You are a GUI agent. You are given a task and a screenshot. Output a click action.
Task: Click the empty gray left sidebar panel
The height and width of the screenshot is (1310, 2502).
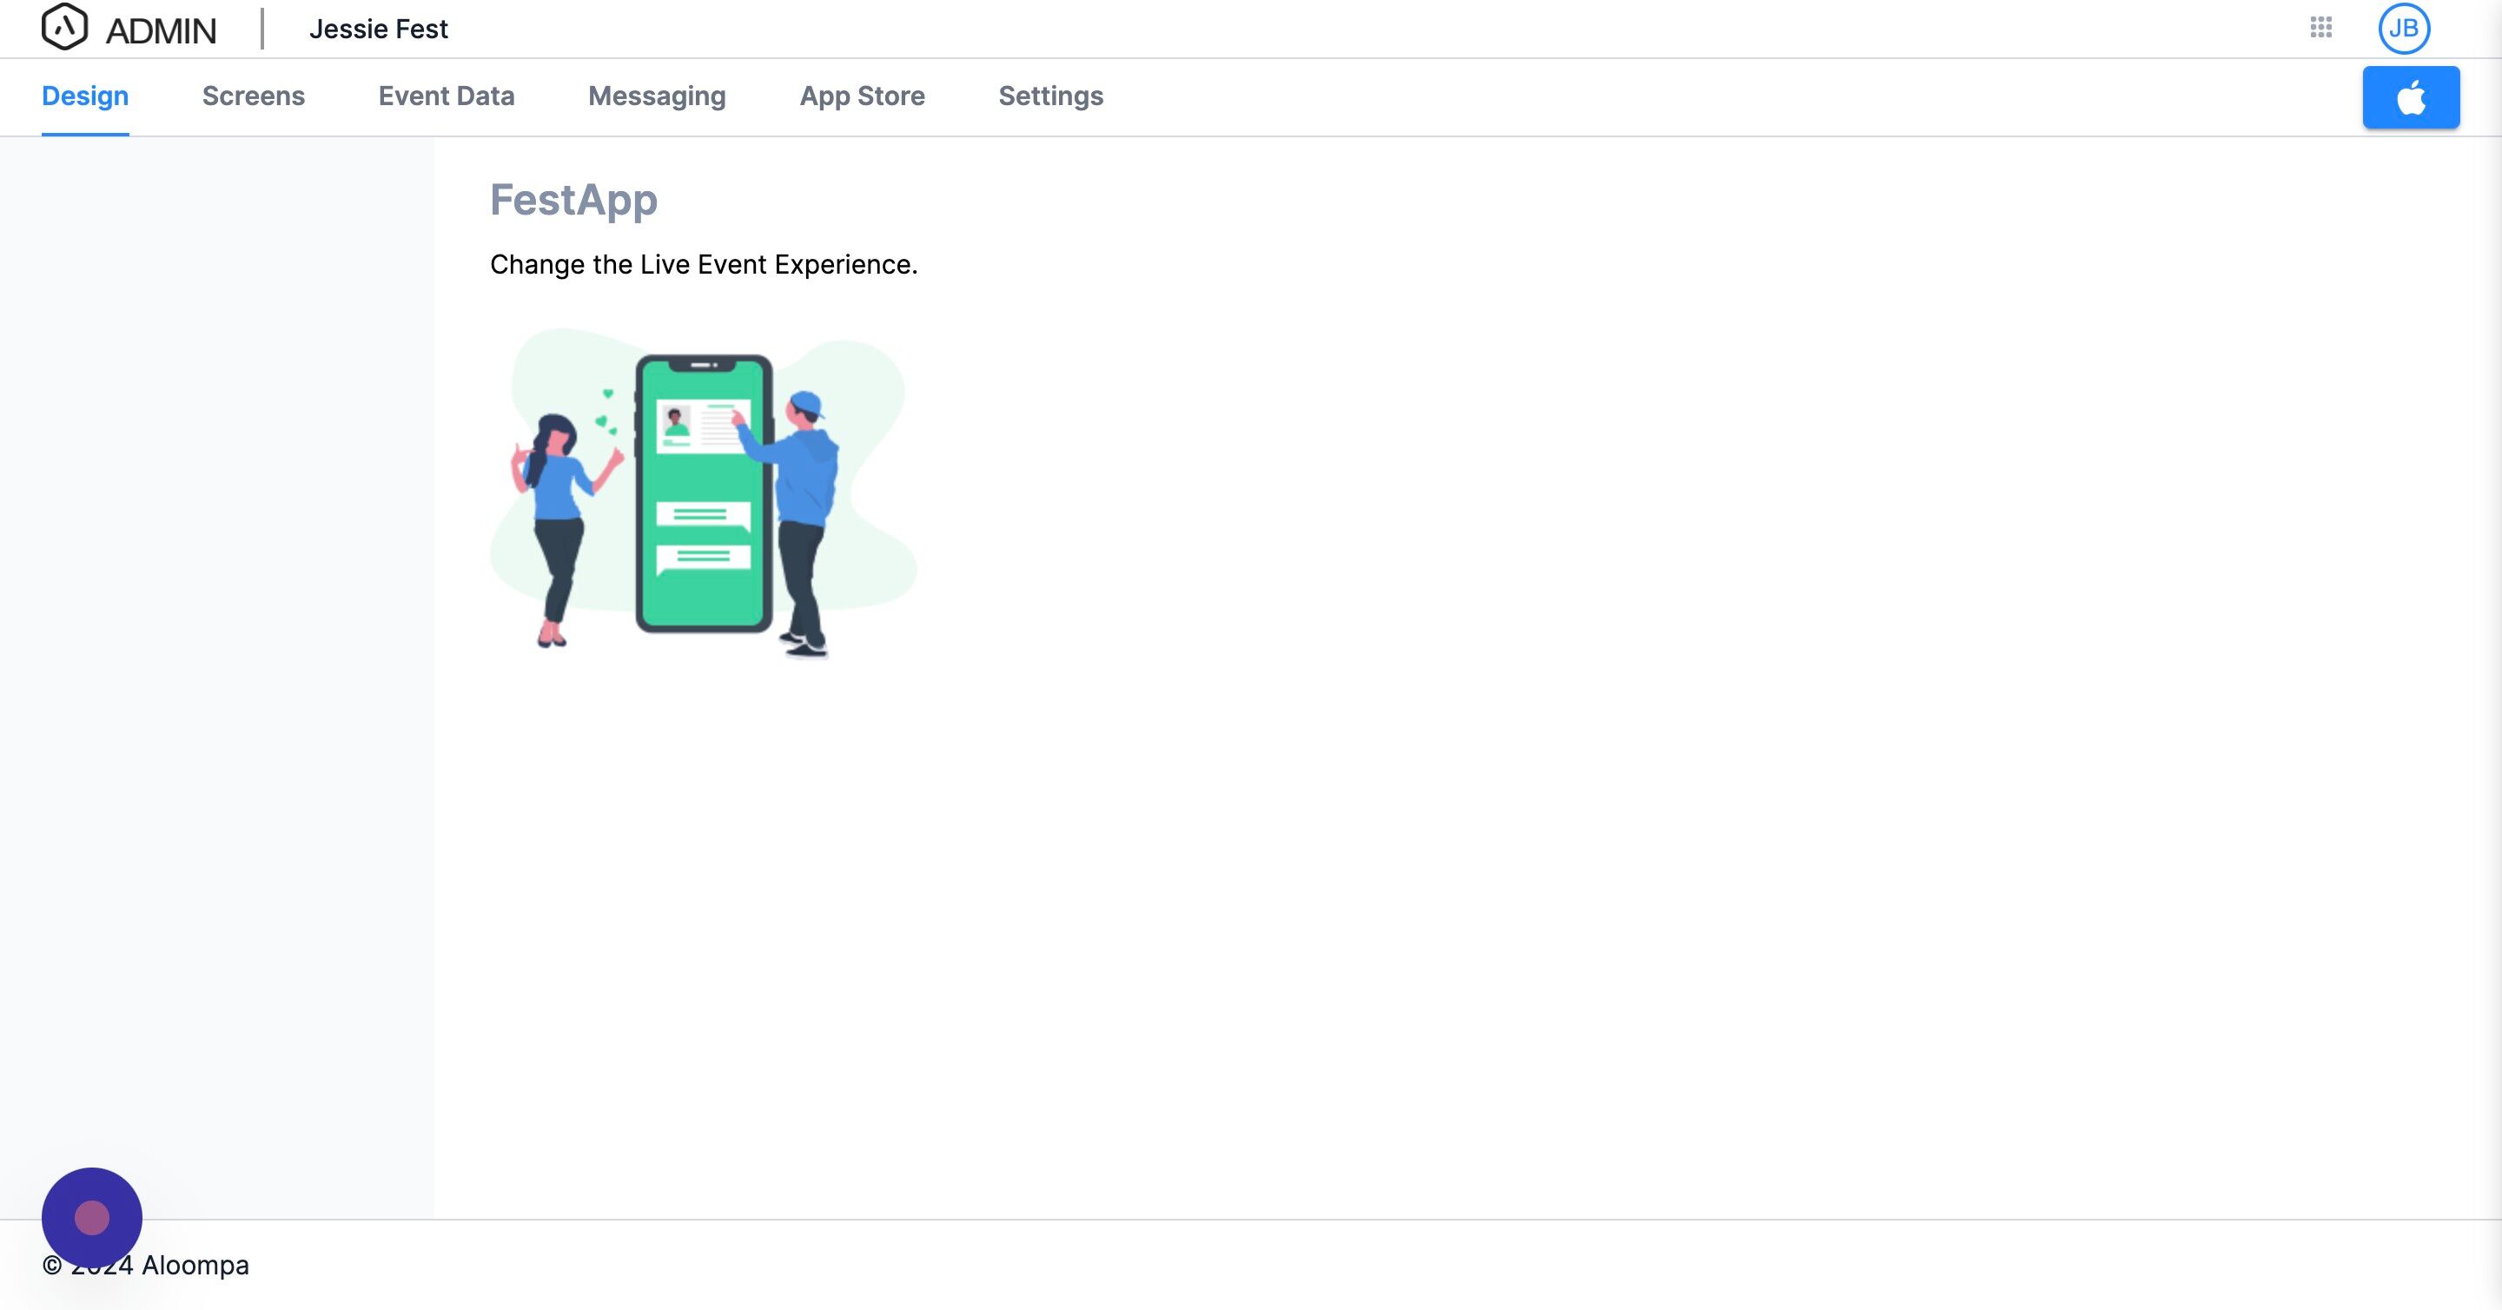[x=215, y=670]
